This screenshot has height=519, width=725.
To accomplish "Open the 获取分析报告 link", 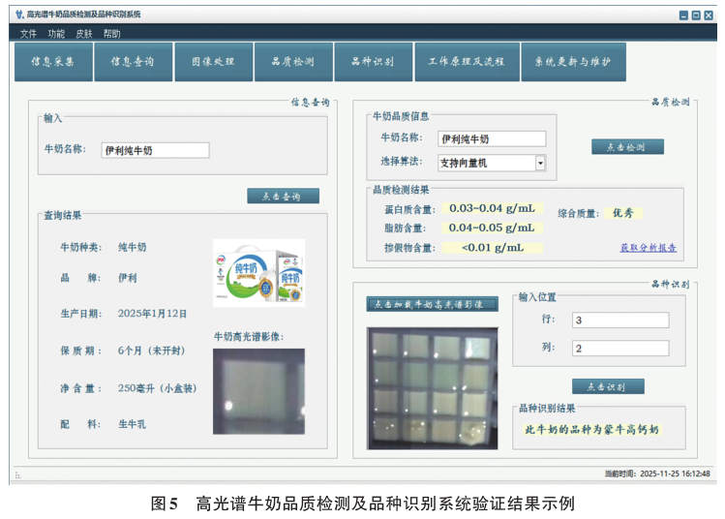I will (x=649, y=248).
